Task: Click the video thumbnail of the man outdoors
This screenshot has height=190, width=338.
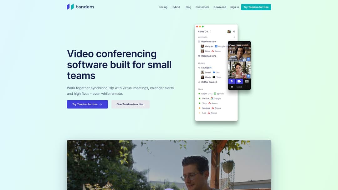Action: pyautogui.click(x=169, y=165)
